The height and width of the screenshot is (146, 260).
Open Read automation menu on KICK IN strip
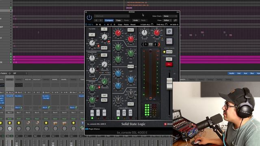click(x=28, y=119)
